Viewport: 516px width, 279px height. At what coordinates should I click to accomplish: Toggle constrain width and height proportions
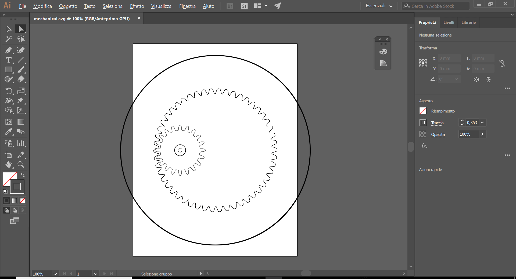[502, 63]
